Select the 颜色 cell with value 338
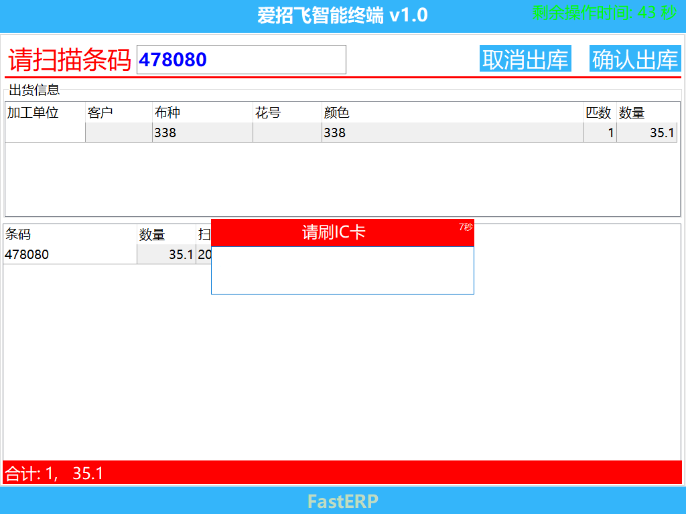 (x=452, y=133)
